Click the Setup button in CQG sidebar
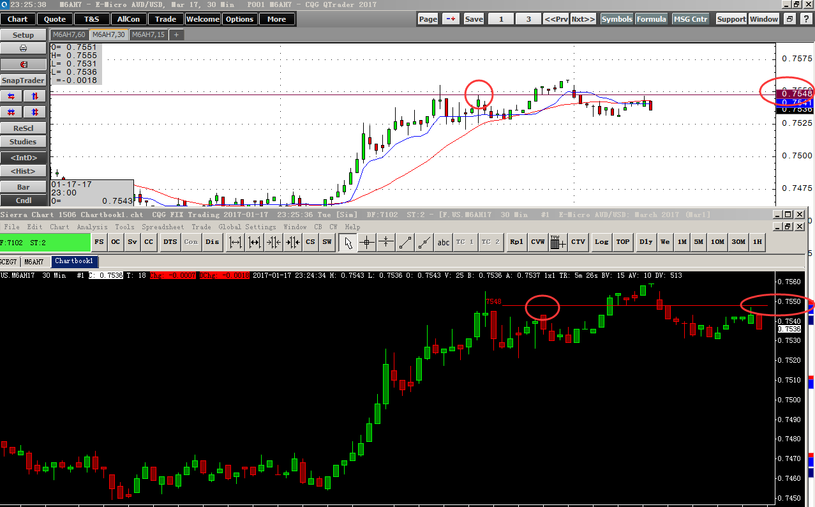Screen dimensions: 815x507 tap(24, 35)
